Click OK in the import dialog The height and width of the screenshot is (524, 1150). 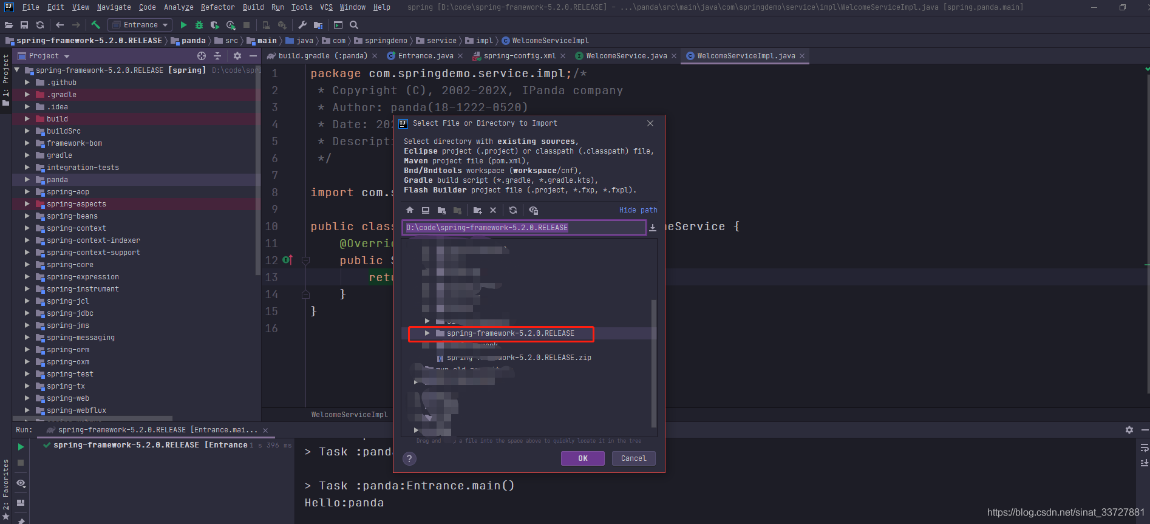(x=582, y=458)
